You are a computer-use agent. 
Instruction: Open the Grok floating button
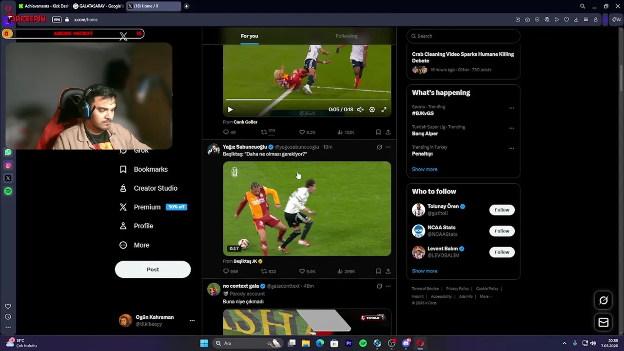point(604,300)
